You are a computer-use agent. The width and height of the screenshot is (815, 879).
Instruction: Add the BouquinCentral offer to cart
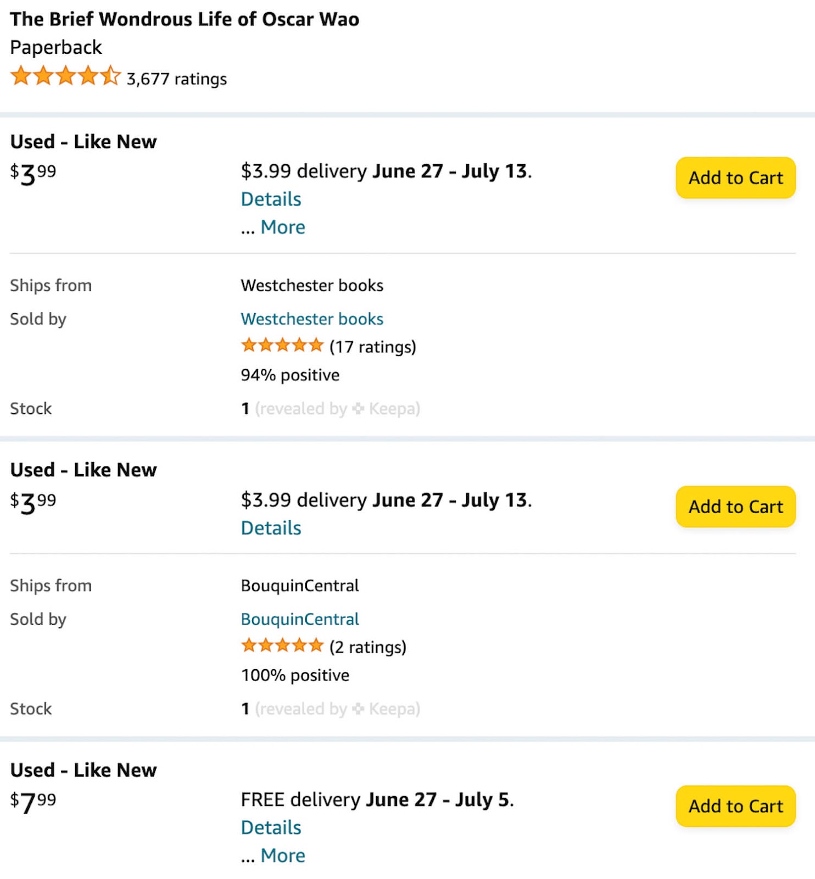[x=735, y=506]
